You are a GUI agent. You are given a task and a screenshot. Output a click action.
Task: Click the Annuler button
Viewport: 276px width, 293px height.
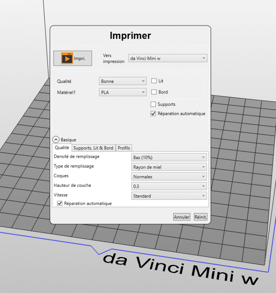(182, 217)
